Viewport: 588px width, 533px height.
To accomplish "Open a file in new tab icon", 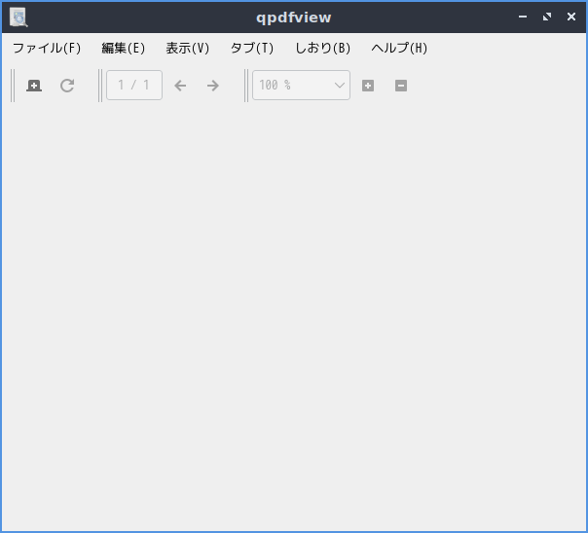I will click(34, 86).
